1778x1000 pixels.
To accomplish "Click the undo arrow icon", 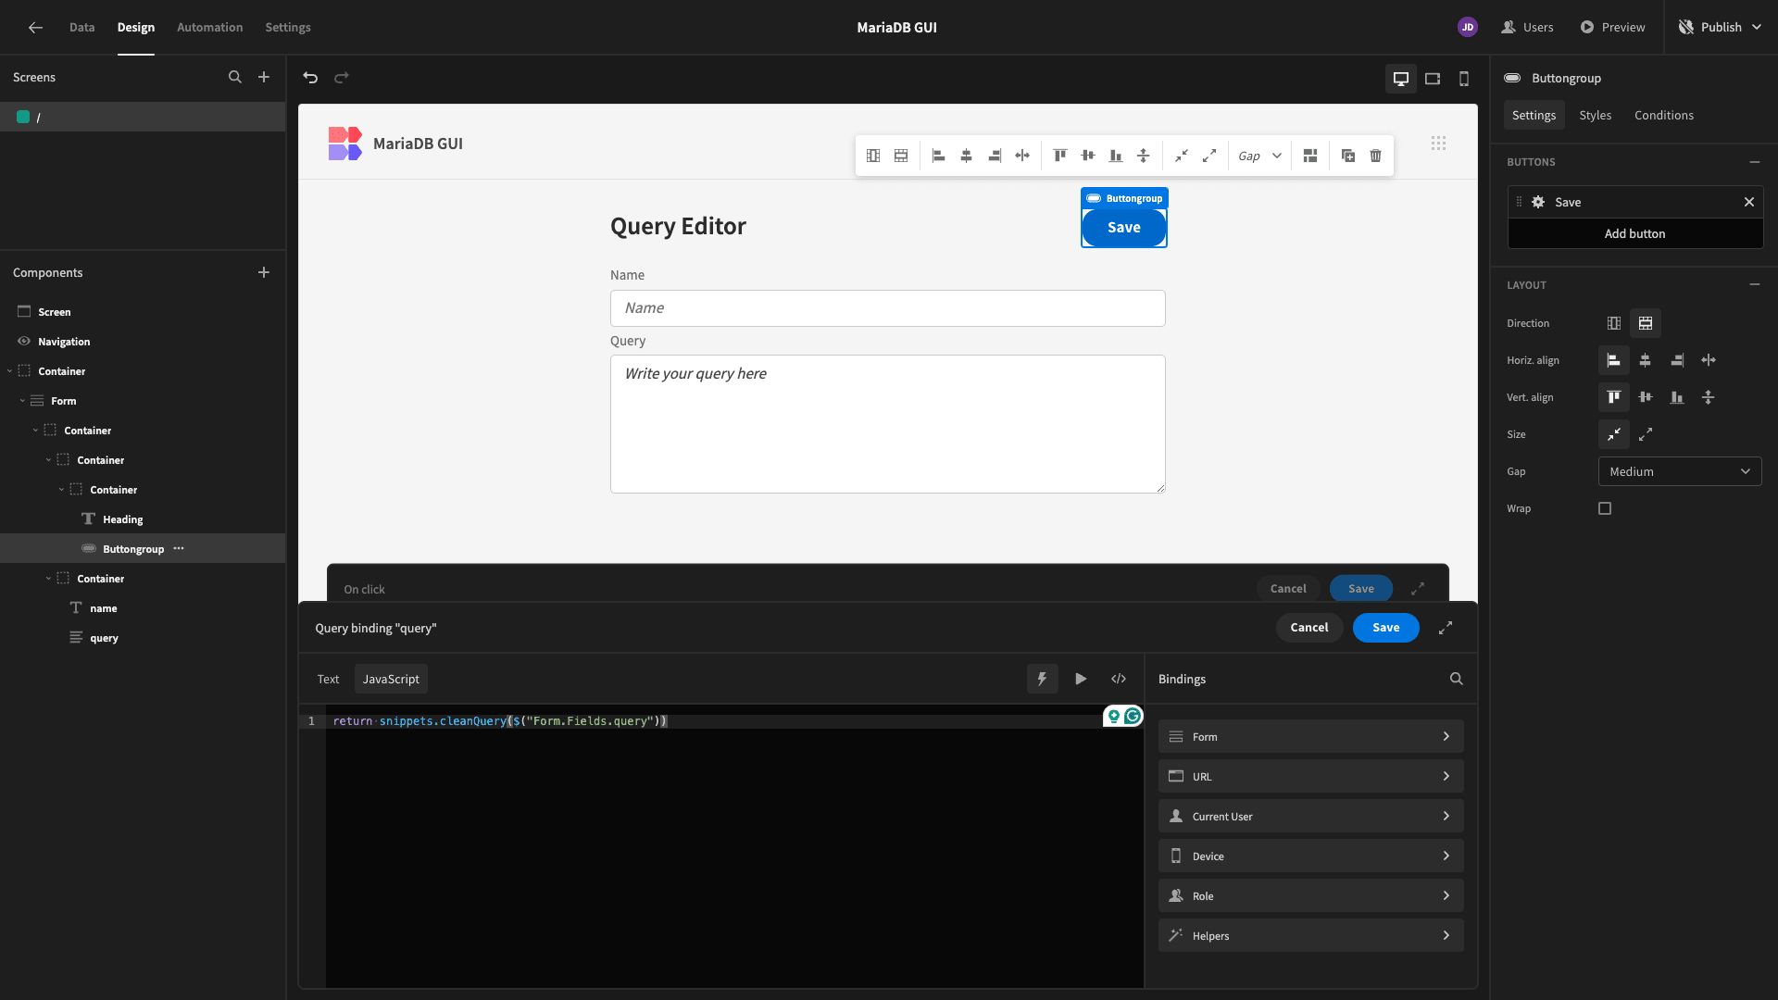I will pos(310,78).
